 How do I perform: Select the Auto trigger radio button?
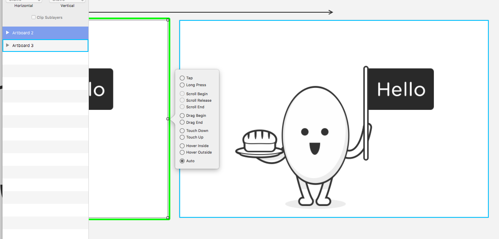(x=182, y=161)
